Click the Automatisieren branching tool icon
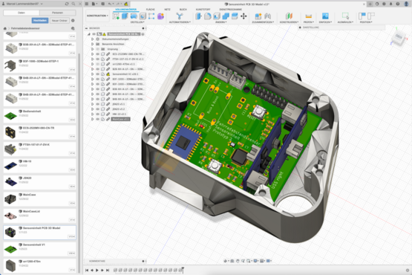Image resolution: width=412 pixels, height=275 pixels. pos(180,16)
